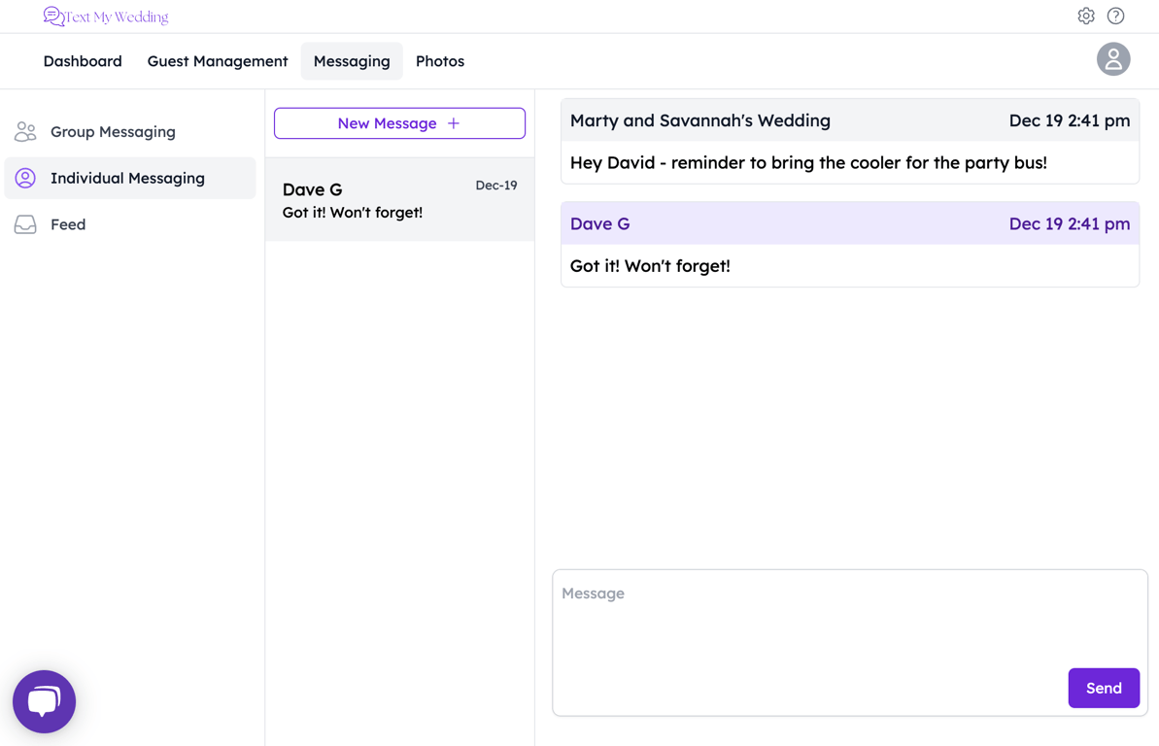Open the chat support bubble

[44, 701]
